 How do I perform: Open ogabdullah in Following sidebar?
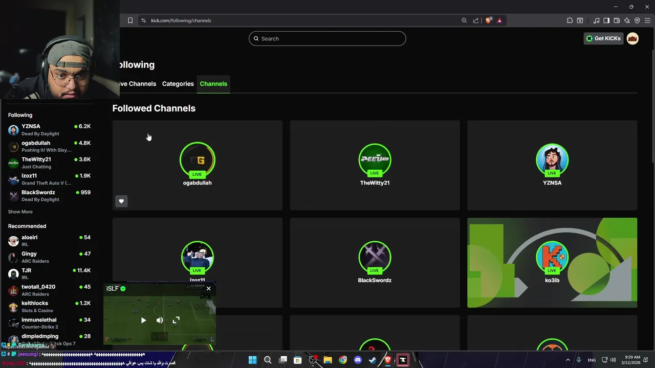[49, 146]
